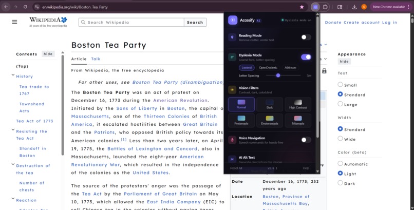Select the OpenDyslexic font option
The image size is (414, 210).
(x=268, y=68)
